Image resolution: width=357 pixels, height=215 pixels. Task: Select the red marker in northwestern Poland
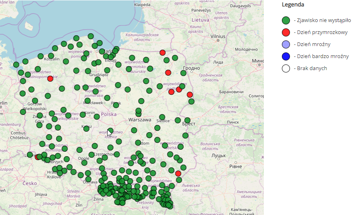click(50, 78)
